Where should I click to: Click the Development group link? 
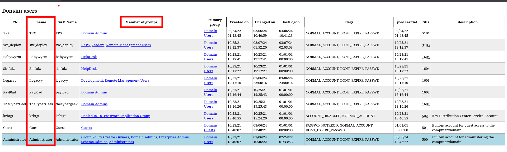click(92, 81)
